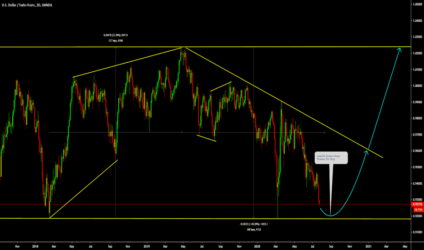424x250 pixels.
Task: Click the 0.91000 price axis label
Action: click(418, 232)
